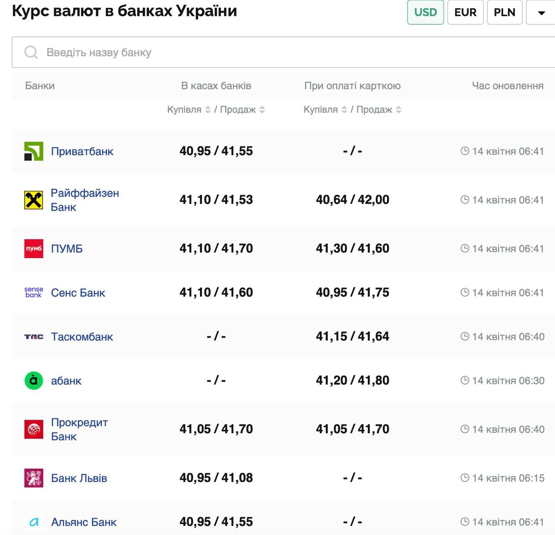Click the Прокредит Банк globe logo

point(33,429)
